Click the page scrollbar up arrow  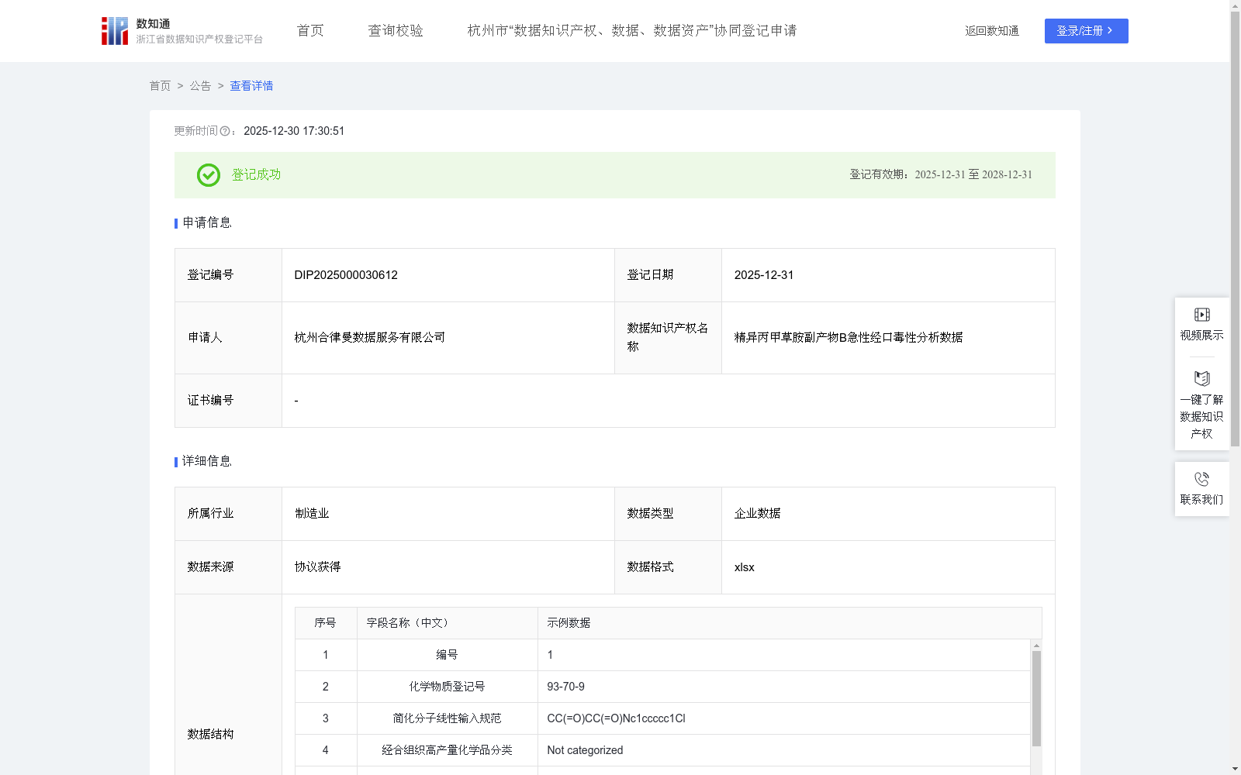[1235, 5]
